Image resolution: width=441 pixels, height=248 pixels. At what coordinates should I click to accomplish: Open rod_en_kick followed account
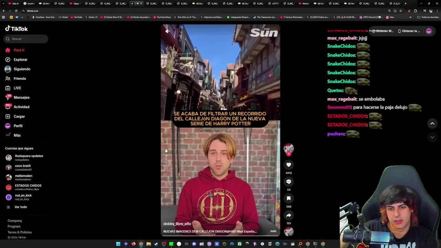[x=19, y=197]
